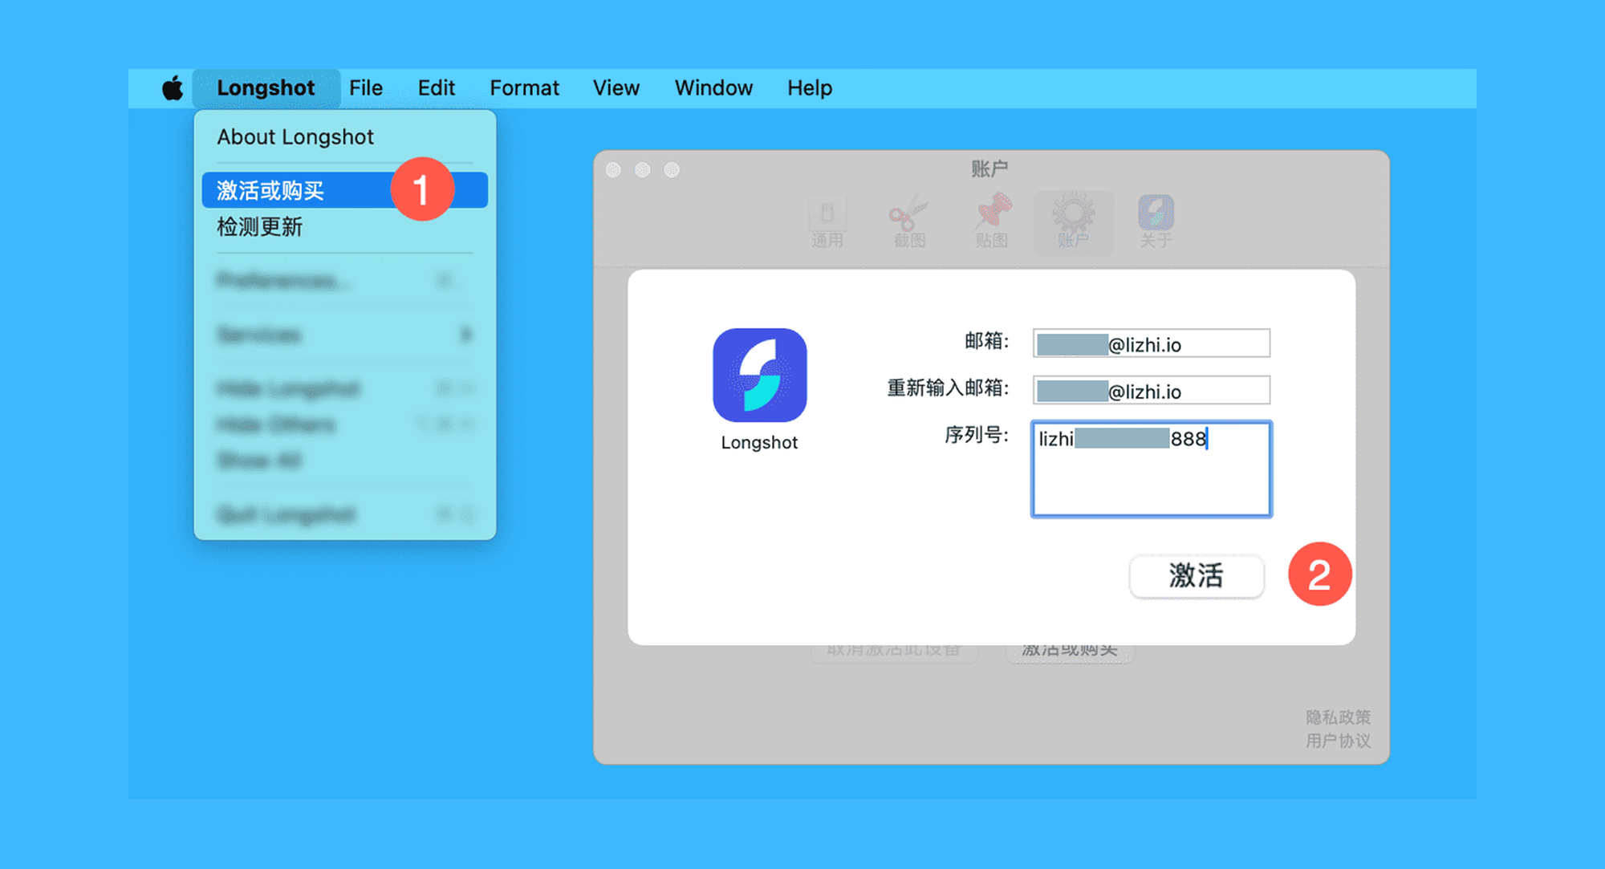
Task: Open the Window menu
Action: point(713,88)
